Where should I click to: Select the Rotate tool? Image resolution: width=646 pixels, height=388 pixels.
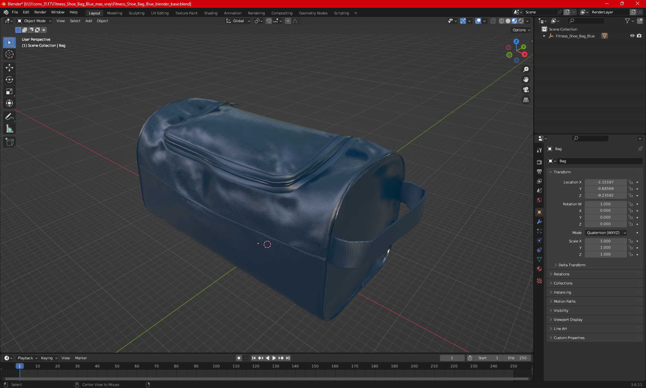[9, 79]
